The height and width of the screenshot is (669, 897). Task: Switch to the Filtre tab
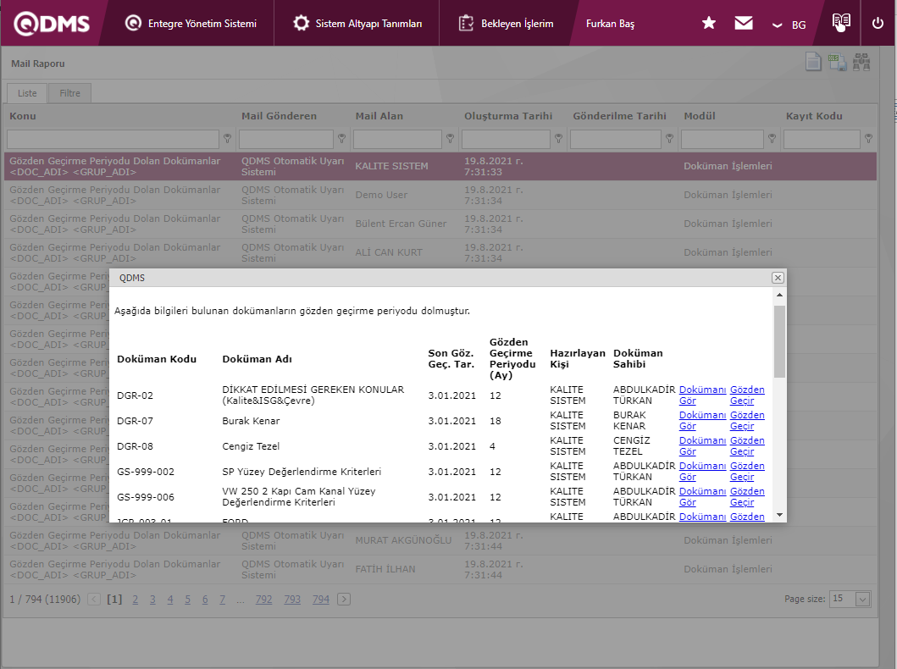coord(69,93)
